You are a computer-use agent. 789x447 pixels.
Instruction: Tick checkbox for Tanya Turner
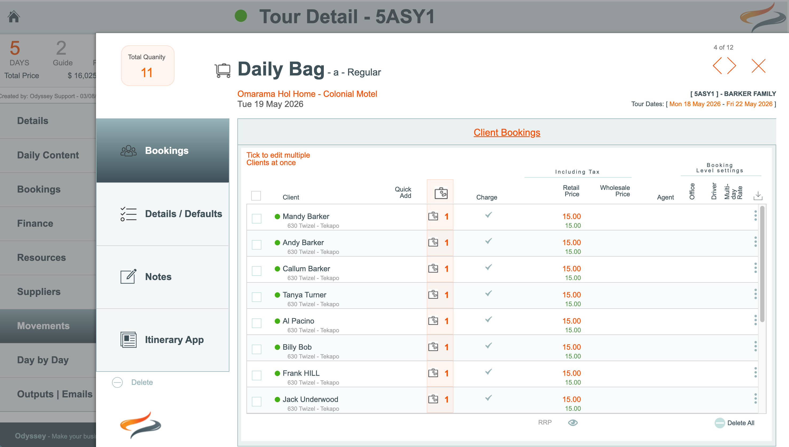click(256, 297)
